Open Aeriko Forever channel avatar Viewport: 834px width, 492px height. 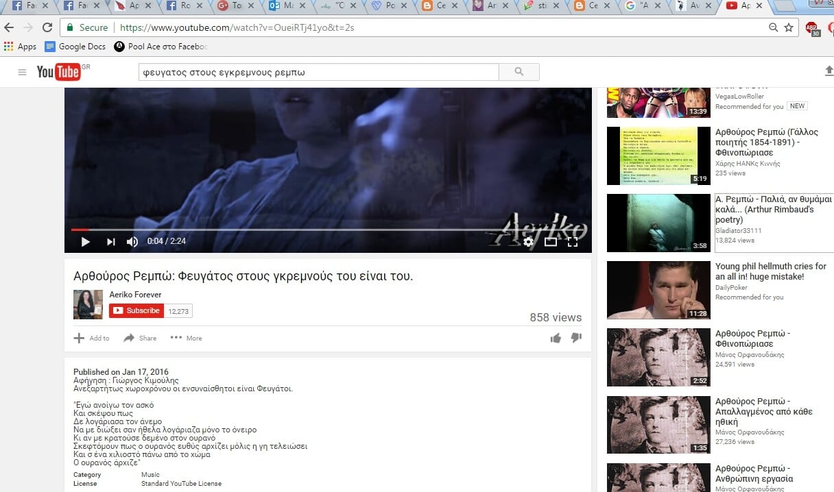(x=88, y=304)
